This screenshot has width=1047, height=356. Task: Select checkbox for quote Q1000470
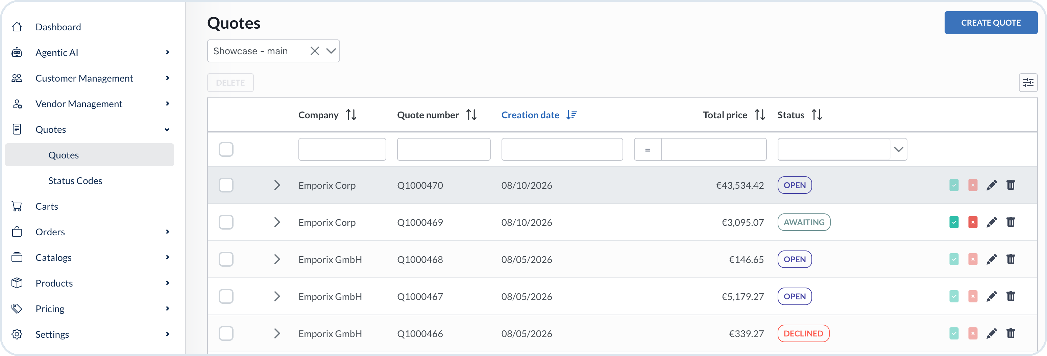click(x=226, y=185)
